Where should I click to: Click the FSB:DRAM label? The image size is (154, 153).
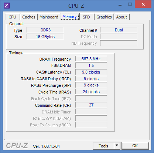(x=61, y=65)
